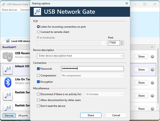
Task: Select the first Realtek USB device icon
Action: pyautogui.click(x=8, y=96)
